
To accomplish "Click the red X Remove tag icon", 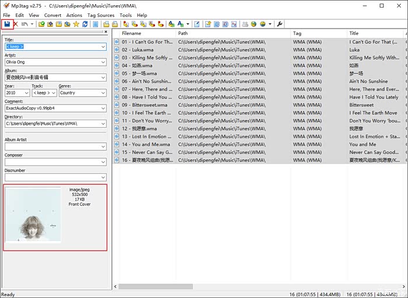I will (x=16, y=24).
